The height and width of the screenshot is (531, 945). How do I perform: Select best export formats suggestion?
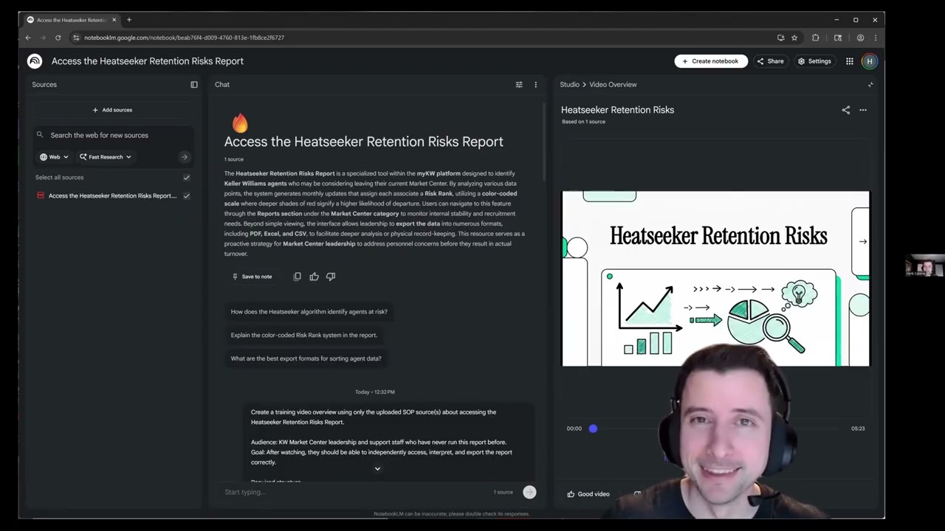(306, 358)
